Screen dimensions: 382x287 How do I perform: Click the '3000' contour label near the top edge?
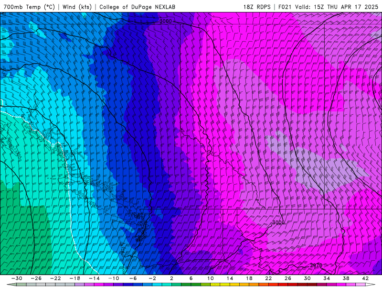(166, 21)
